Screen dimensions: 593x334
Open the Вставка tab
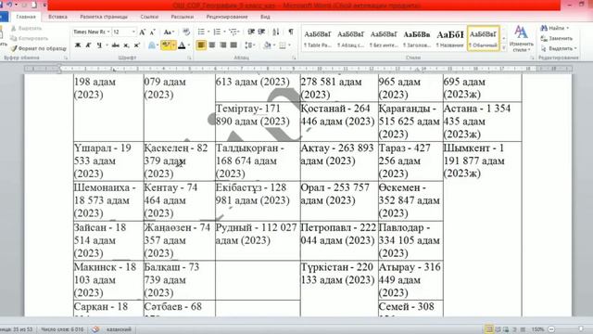57,17
